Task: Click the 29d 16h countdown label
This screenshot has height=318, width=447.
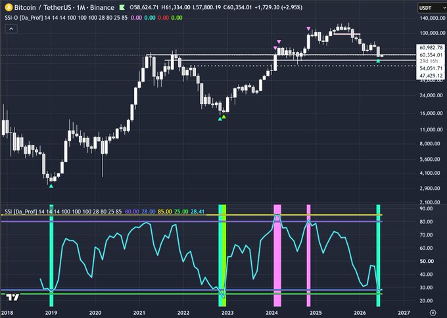Action: (429, 61)
